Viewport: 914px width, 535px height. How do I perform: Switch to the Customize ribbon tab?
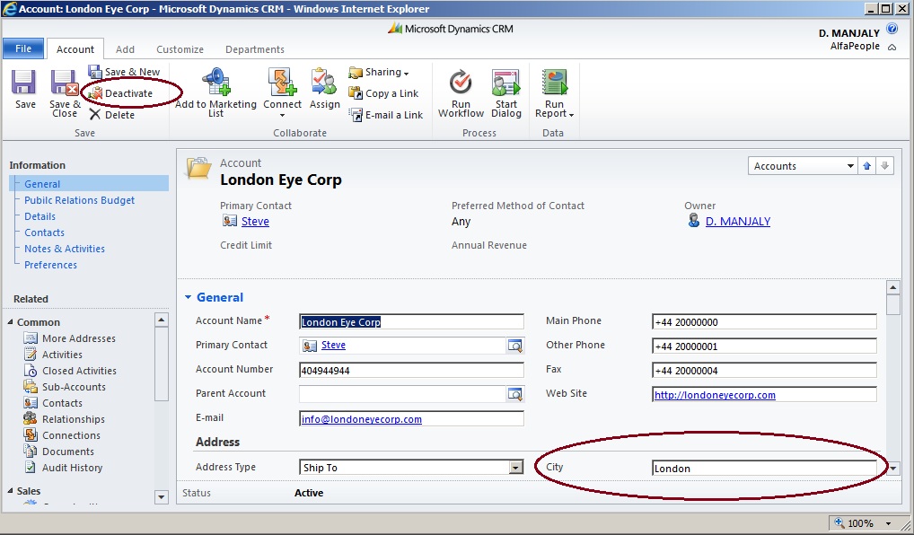click(x=180, y=49)
